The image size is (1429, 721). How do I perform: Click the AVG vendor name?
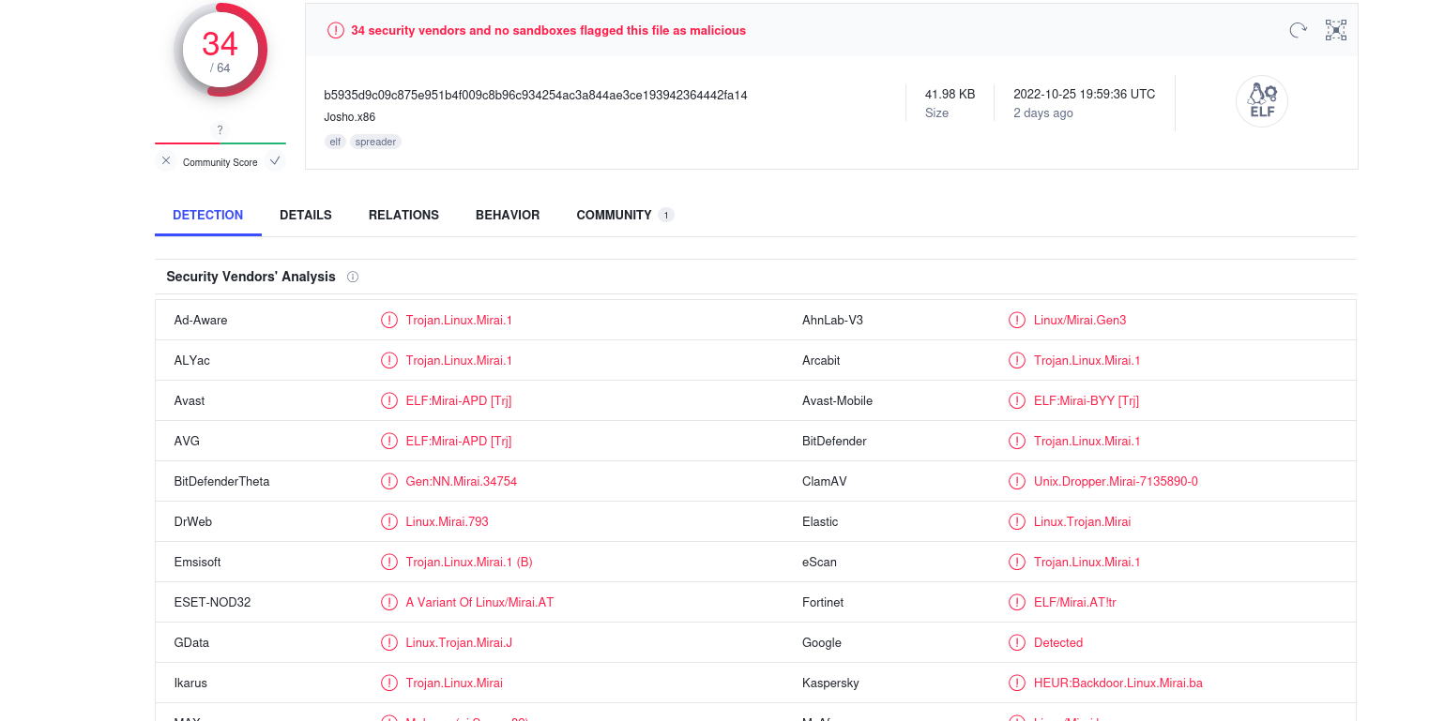(187, 441)
